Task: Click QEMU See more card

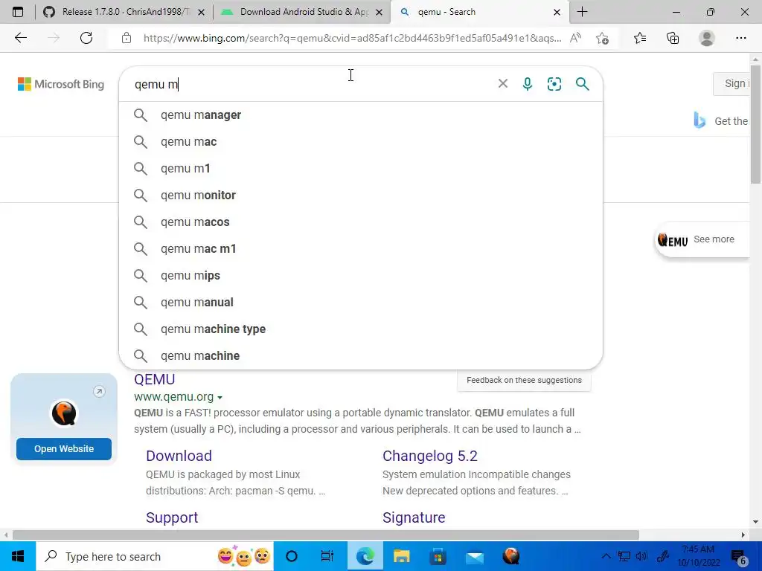Action: pos(702,239)
